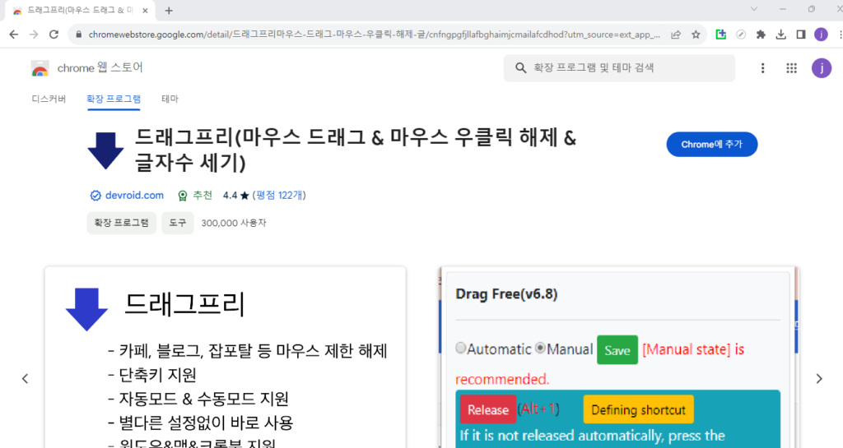Open the Extensions puzzle menu
The image size is (843, 448).
(x=761, y=35)
